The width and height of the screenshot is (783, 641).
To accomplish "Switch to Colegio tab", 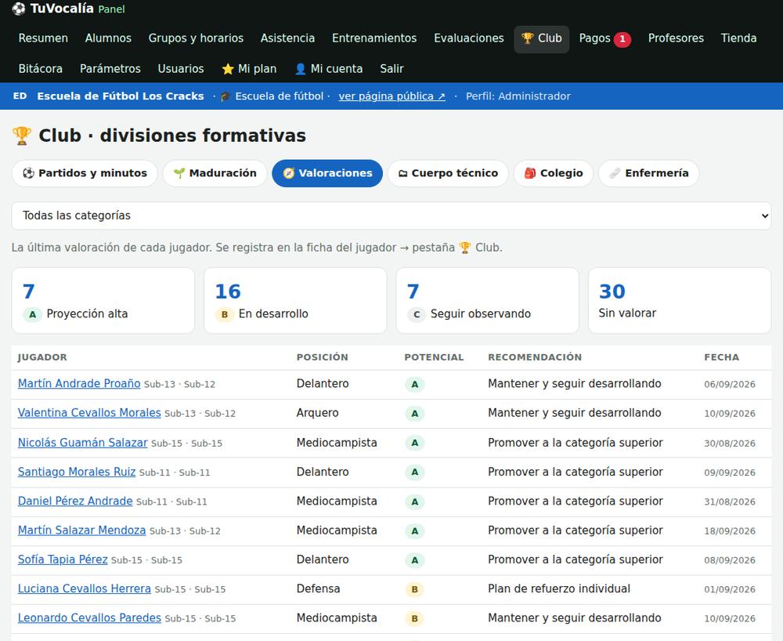I will coord(554,173).
